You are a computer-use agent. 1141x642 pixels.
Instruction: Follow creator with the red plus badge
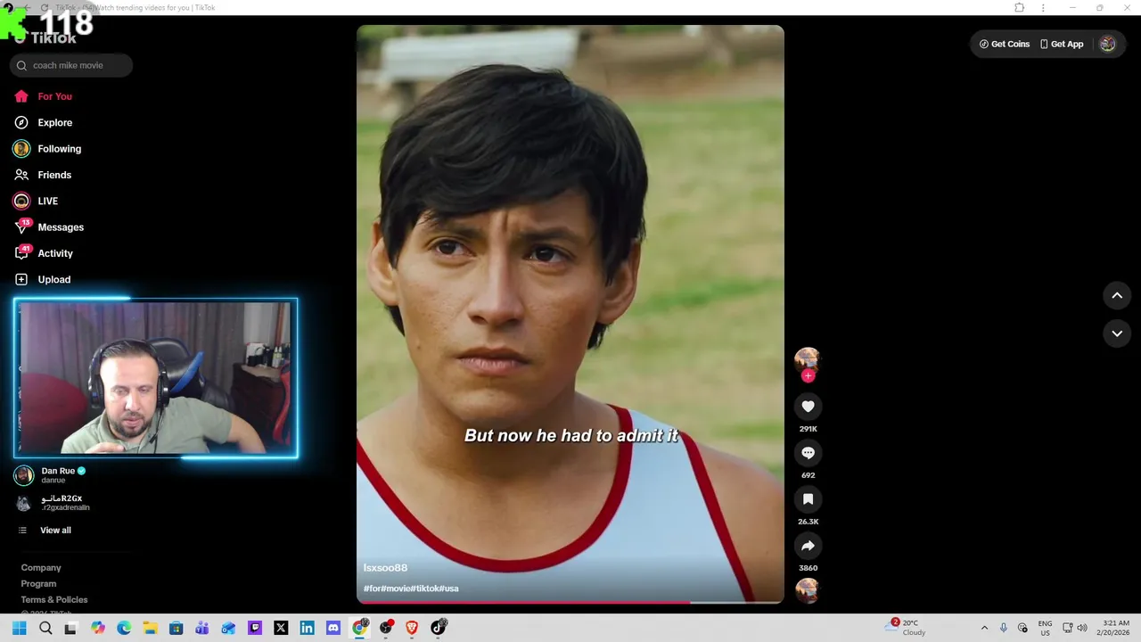(x=808, y=375)
